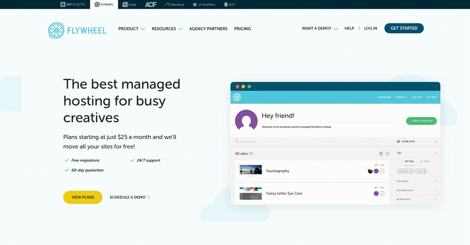This screenshot has height=245, width=470.
Task: Click the Fauxtography site name
Action: coord(278,171)
